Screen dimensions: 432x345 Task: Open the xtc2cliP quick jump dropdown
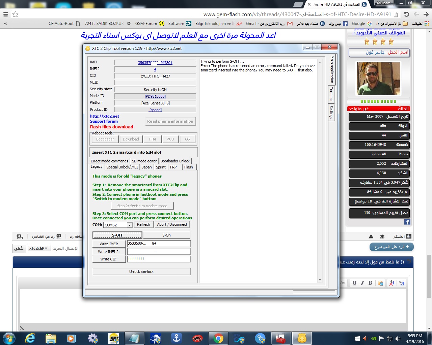(39, 248)
